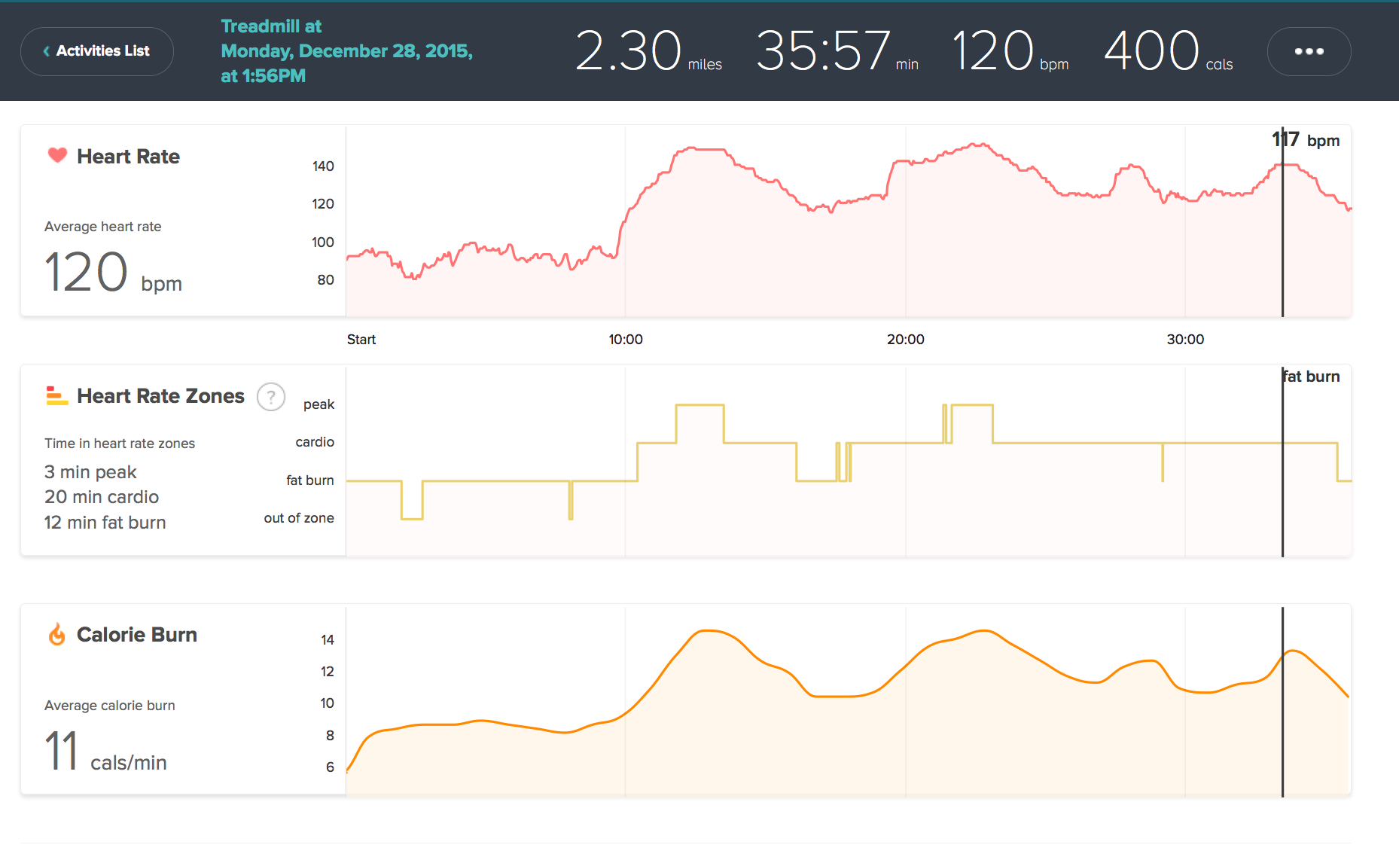Click the 400 cals stat in header

point(1167,51)
